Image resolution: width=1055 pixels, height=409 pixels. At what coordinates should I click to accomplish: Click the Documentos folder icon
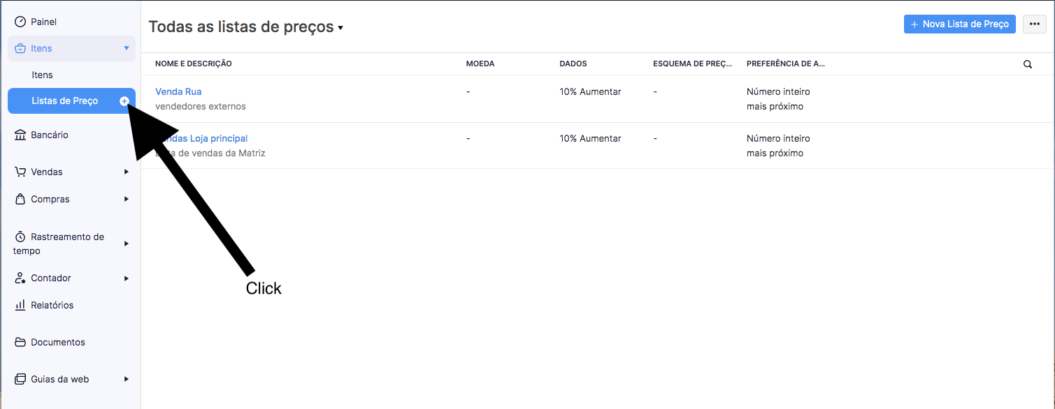coord(20,342)
